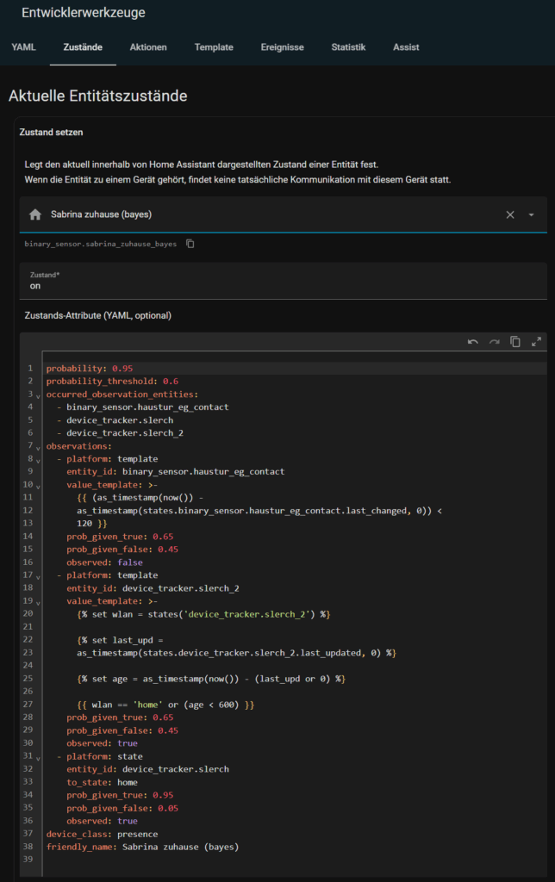Screen dimensions: 555x882
Task: Open the Aktionen tab
Action: 148,47
